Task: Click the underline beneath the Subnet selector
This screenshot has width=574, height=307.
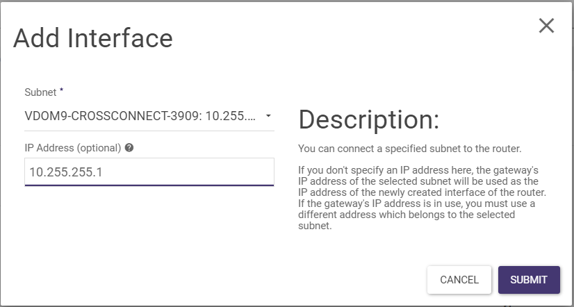Action: (149, 130)
